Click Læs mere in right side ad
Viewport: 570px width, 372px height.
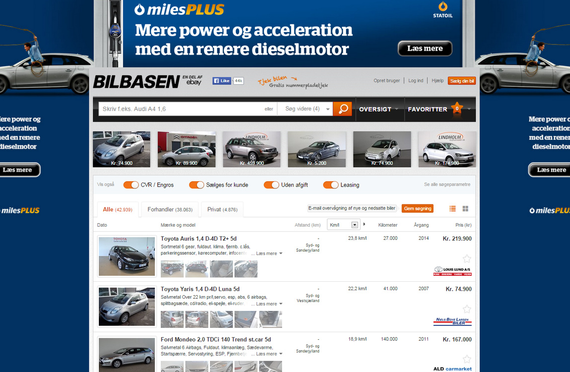[x=550, y=170]
